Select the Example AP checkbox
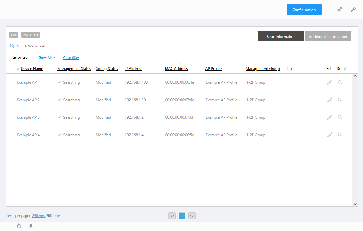 [13, 82]
